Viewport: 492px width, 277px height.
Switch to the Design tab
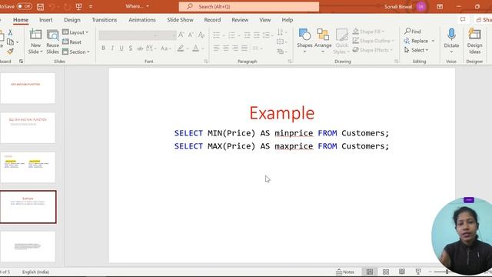72,20
